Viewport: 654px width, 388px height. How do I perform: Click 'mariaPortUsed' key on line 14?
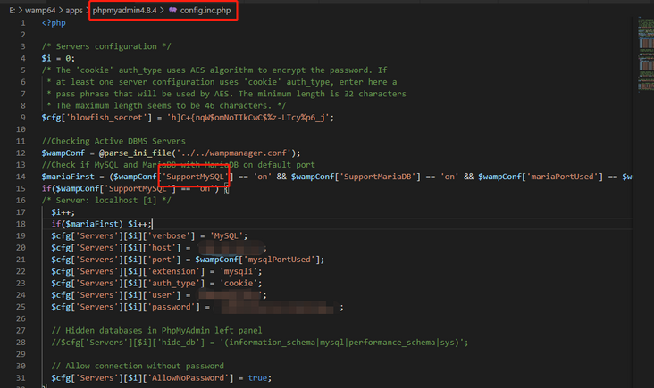tap(562, 177)
